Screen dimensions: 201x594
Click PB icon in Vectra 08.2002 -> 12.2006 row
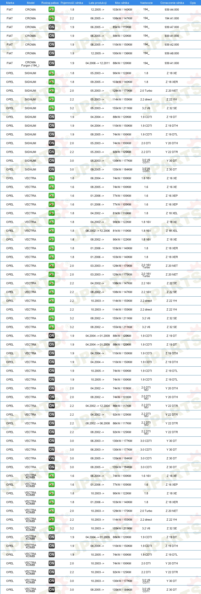52,231
